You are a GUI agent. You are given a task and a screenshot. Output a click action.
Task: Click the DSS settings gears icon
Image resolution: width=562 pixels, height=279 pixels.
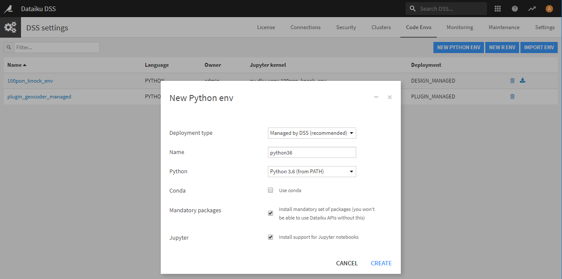click(10, 28)
